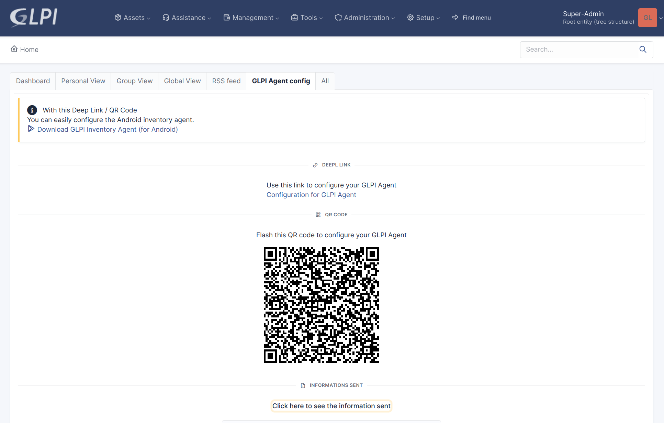
Task: Expand the Management menu
Action: pos(251,18)
